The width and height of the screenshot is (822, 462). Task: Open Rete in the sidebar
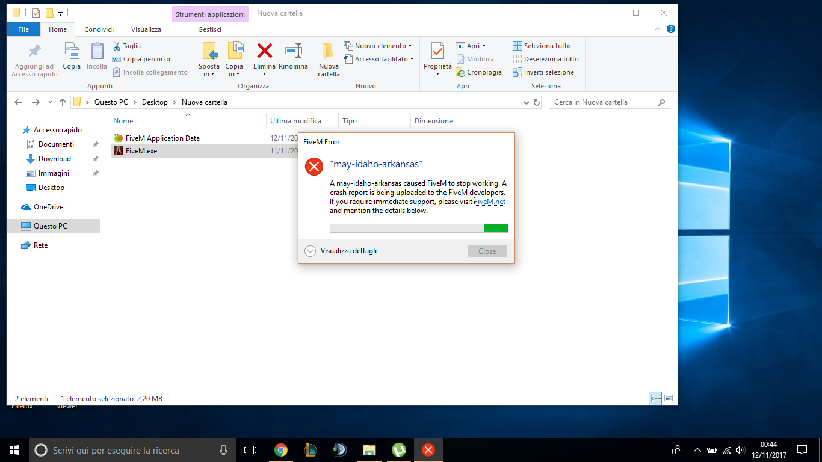click(40, 245)
